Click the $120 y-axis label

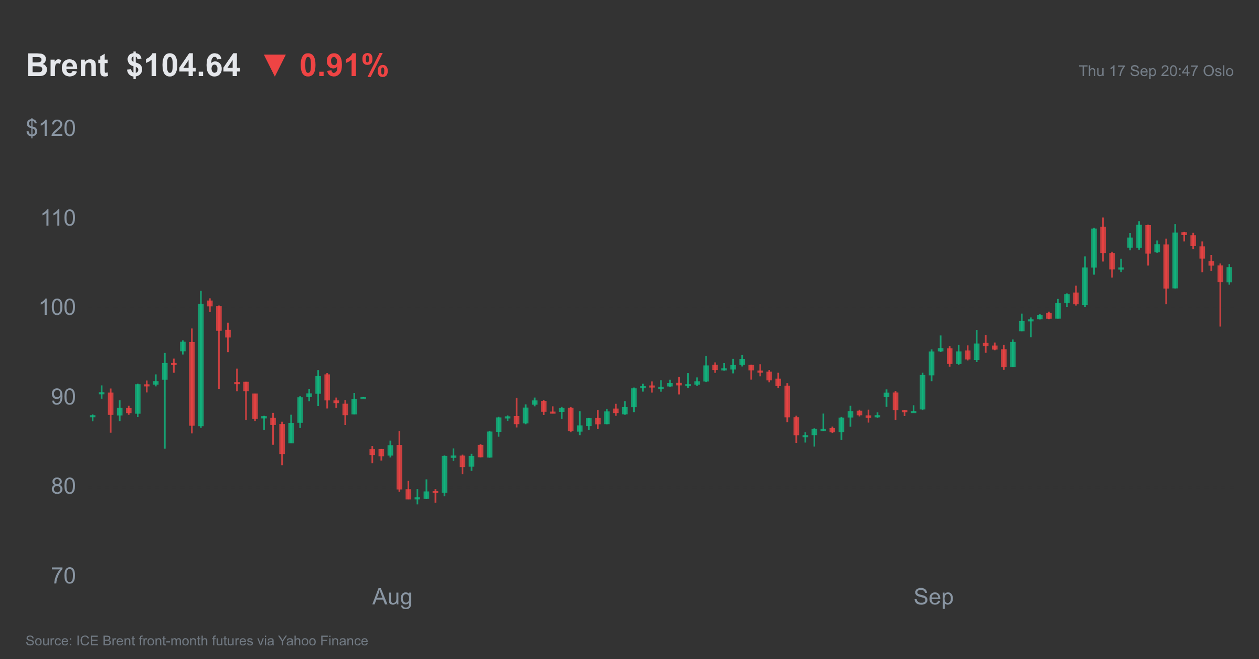(x=51, y=129)
